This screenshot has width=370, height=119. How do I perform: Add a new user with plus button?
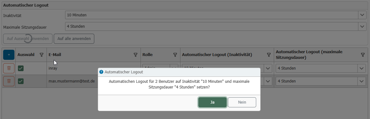point(9,55)
